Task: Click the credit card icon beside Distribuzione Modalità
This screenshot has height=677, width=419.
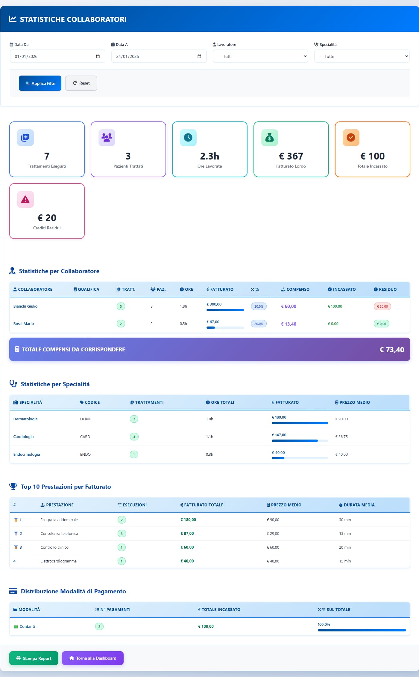Action: [x=13, y=591]
